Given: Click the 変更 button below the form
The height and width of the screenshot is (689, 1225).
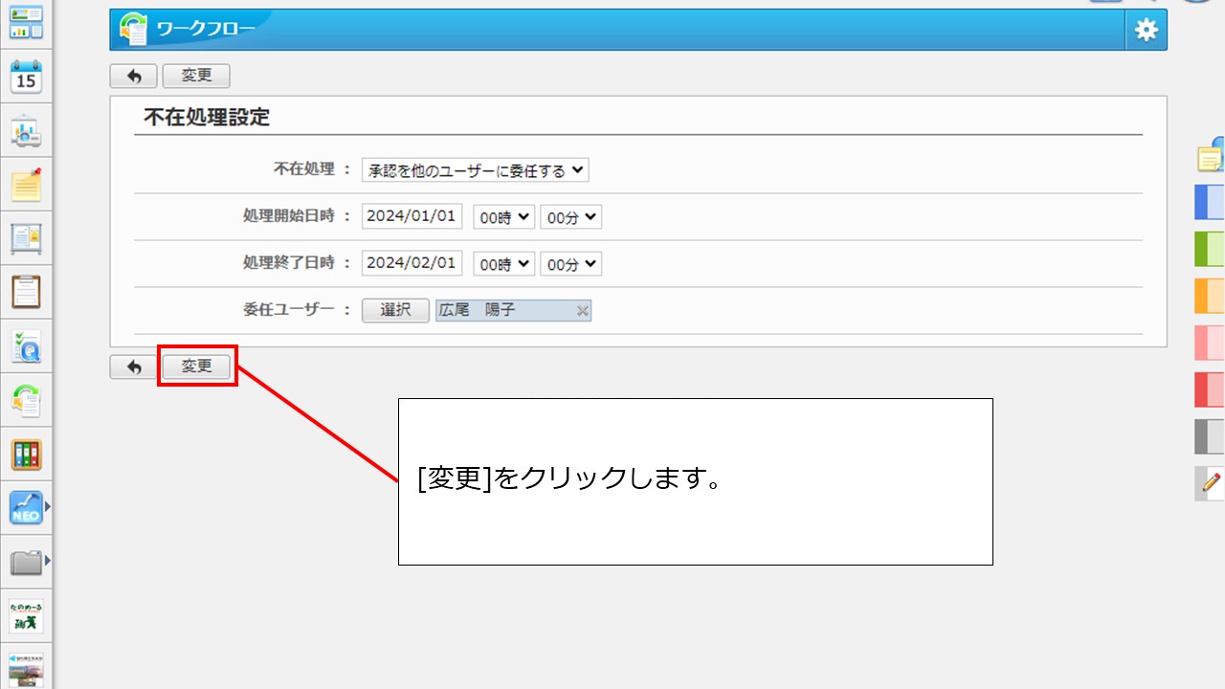Looking at the screenshot, I should click(196, 367).
